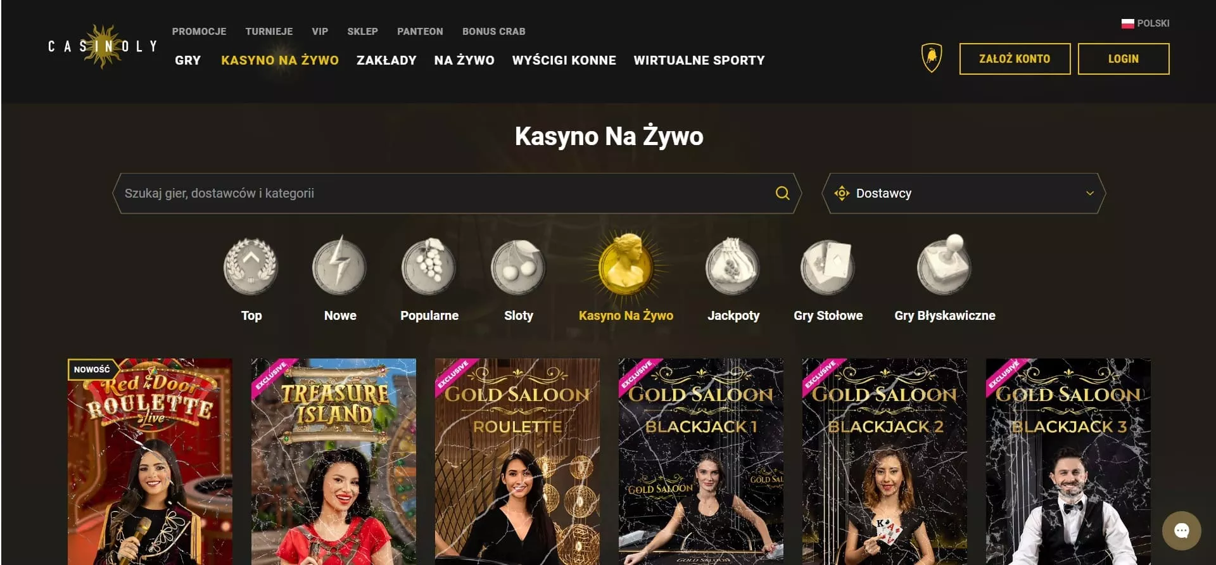Go to Wyścigi Konne section
Viewport: 1216px width, 565px height.
click(x=564, y=60)
